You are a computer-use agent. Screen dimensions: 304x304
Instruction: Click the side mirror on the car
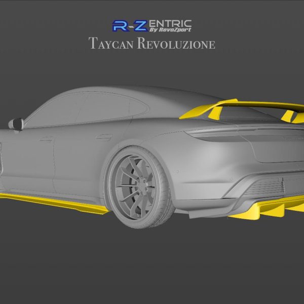tap(16, 124)
